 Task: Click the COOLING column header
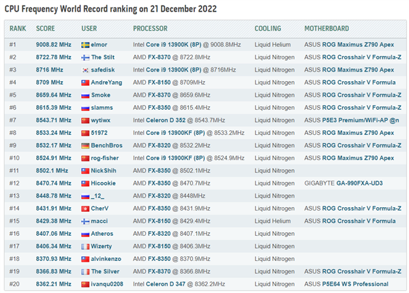(268, 29)
